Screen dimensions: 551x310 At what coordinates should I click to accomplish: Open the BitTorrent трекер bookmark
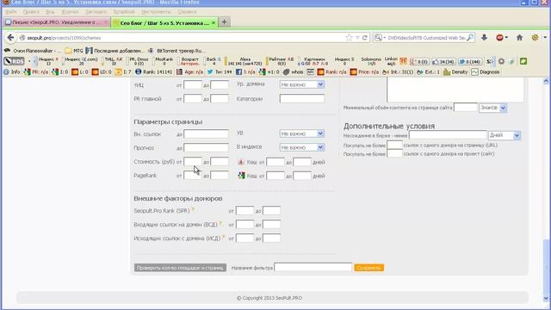point(176,51)
